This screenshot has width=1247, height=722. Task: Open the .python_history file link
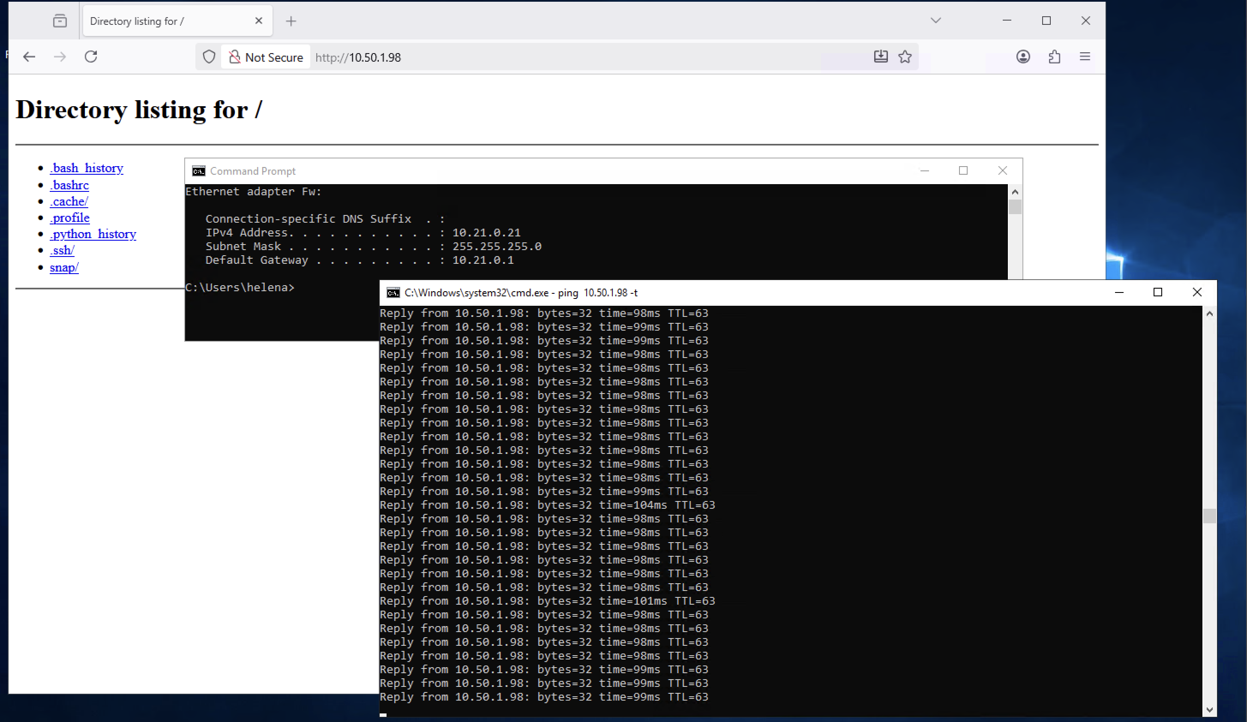coord(93,234)
